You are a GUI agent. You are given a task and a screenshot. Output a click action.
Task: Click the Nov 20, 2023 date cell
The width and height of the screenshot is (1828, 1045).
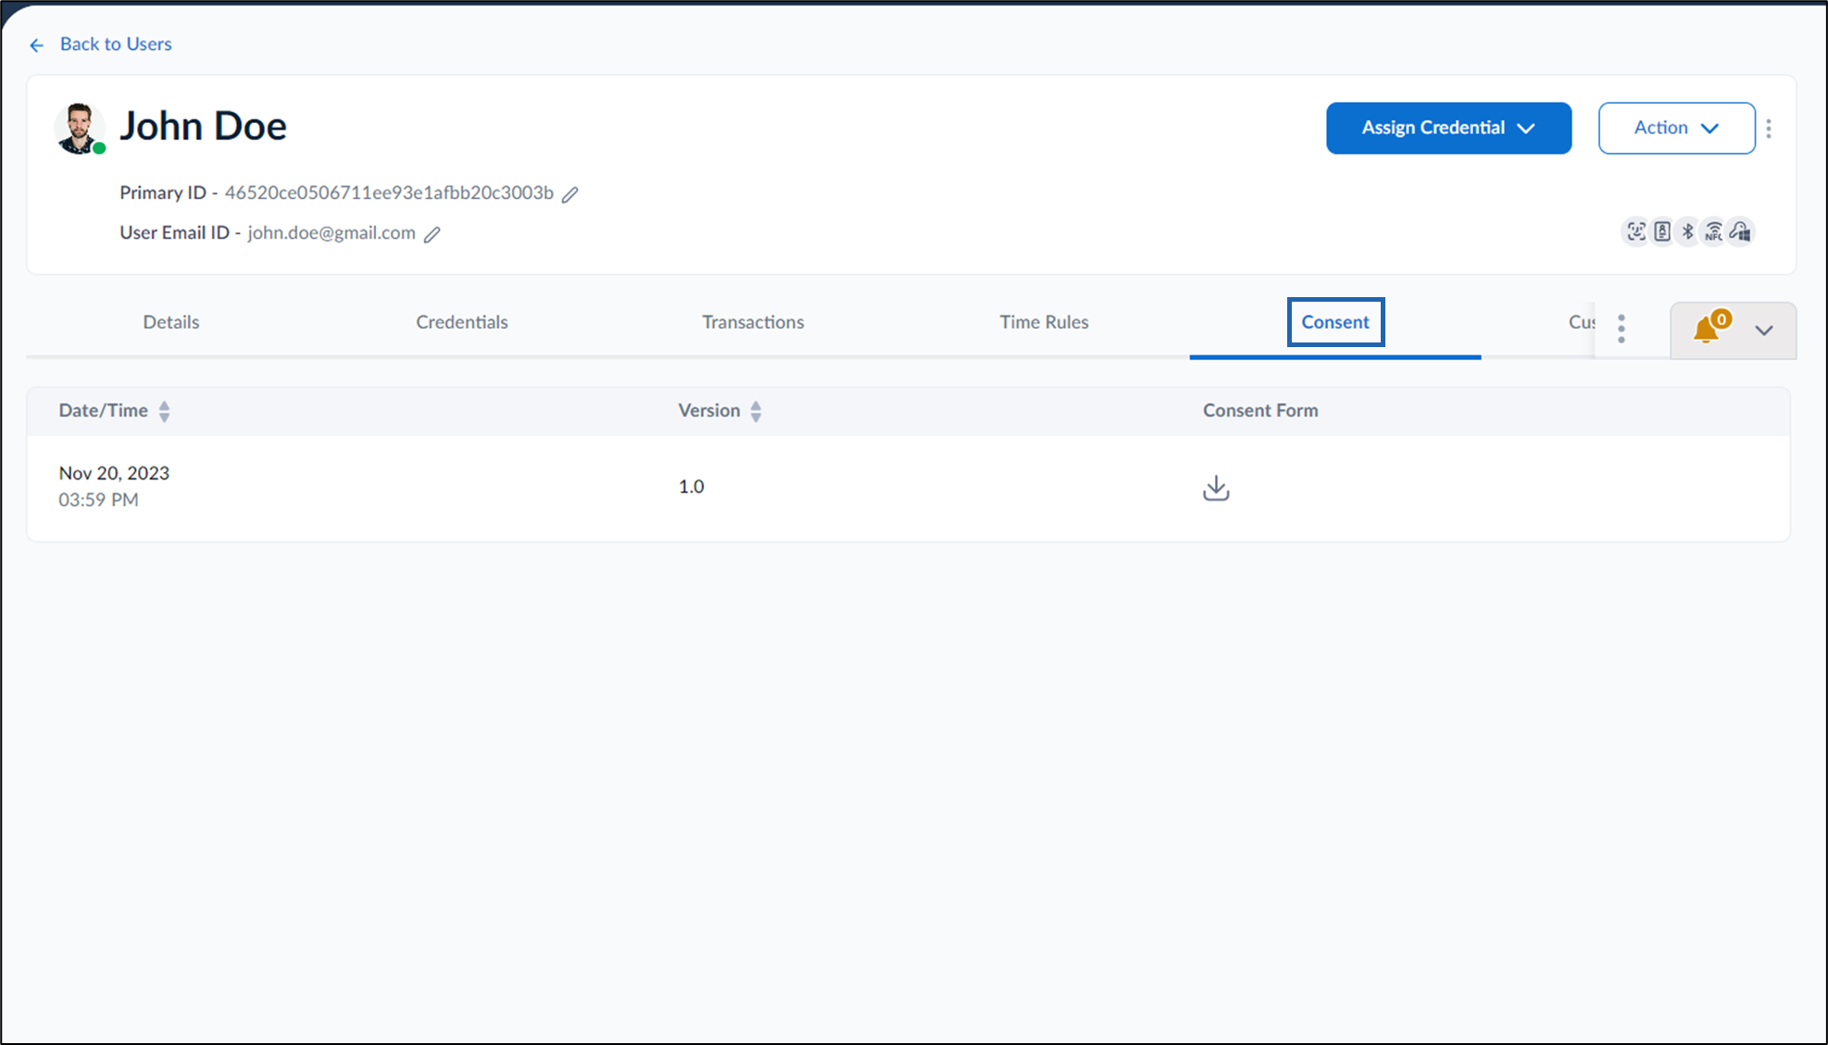pyautogui.click(x=114, y=473)
